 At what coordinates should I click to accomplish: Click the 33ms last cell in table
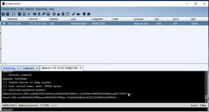coord(199,24)
